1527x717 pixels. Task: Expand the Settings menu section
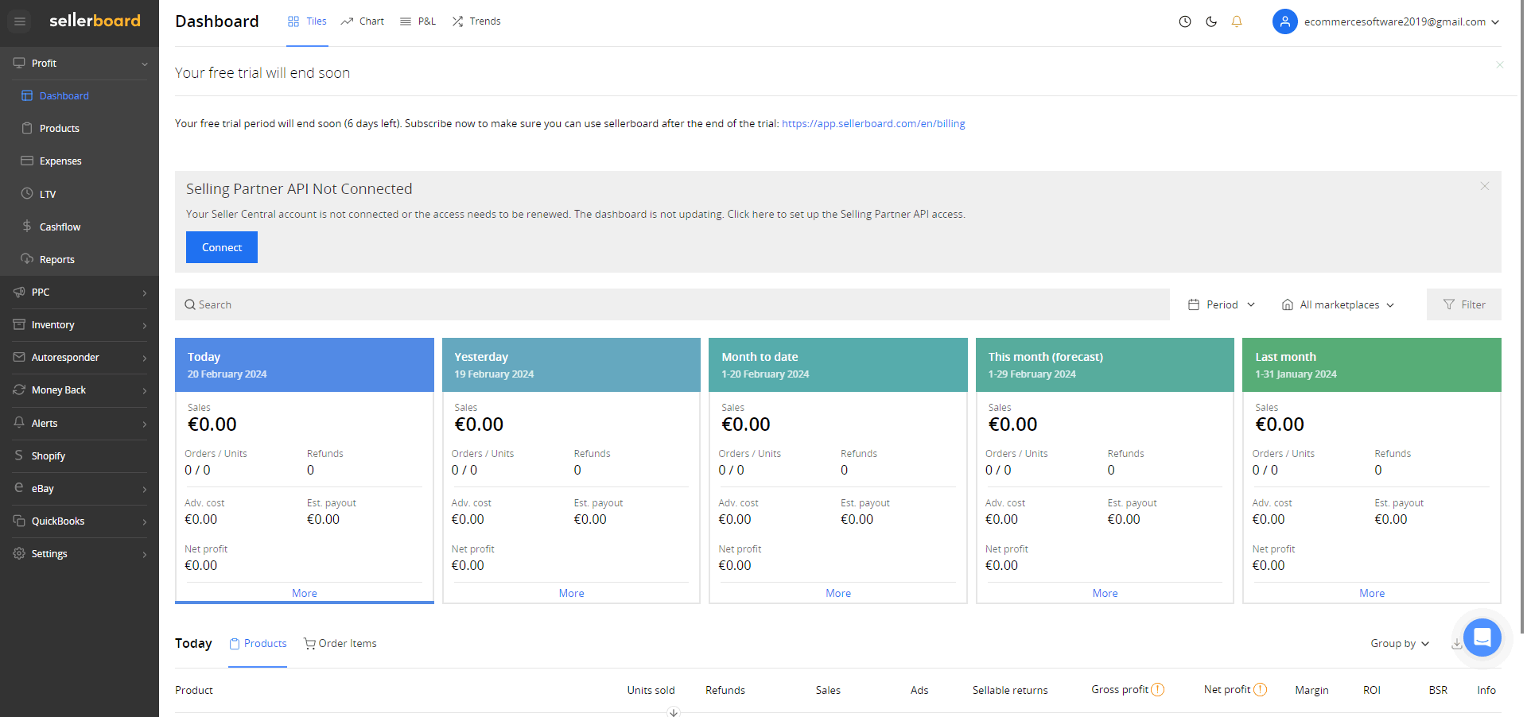(80, 553)
